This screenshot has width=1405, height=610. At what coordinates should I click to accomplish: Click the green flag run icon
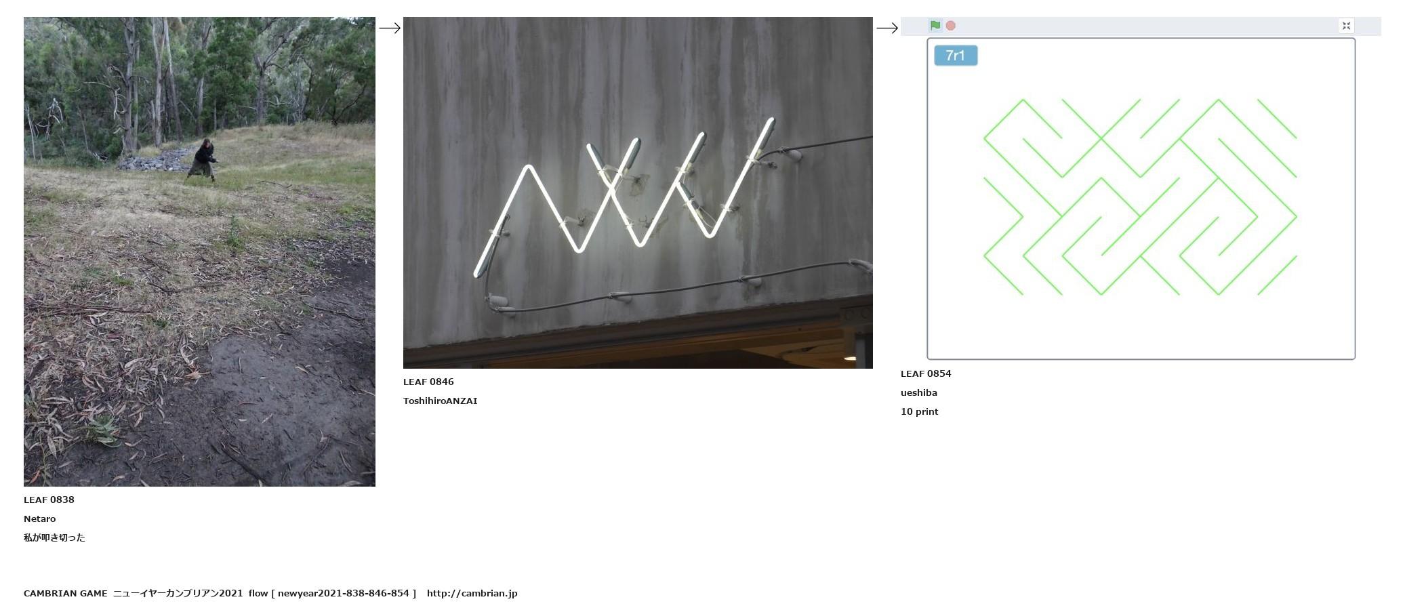935,26
